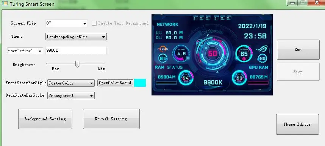Open the Theme Editor
This screenshot has width=325, height=146.
(x=297, y=124)
